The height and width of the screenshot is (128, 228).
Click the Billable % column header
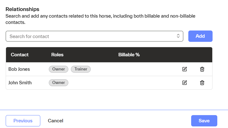coord(129,55)
